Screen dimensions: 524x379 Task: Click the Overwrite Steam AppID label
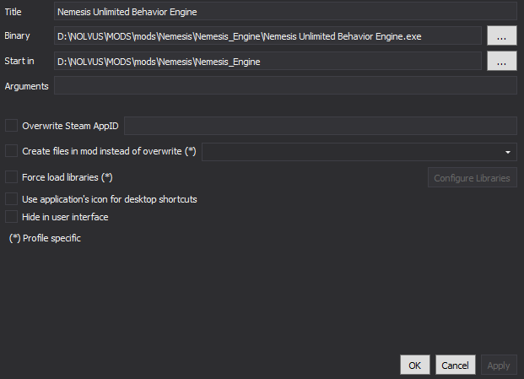pos(70,126)
